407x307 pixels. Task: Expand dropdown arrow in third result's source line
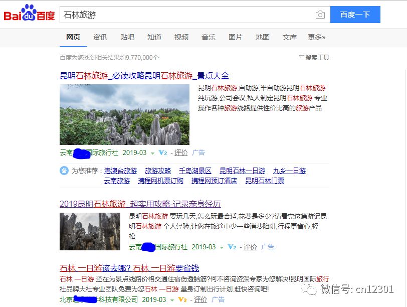[x=172, y=300]
